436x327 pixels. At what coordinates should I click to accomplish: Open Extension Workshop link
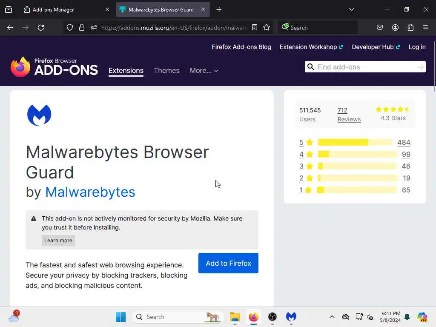311,47
